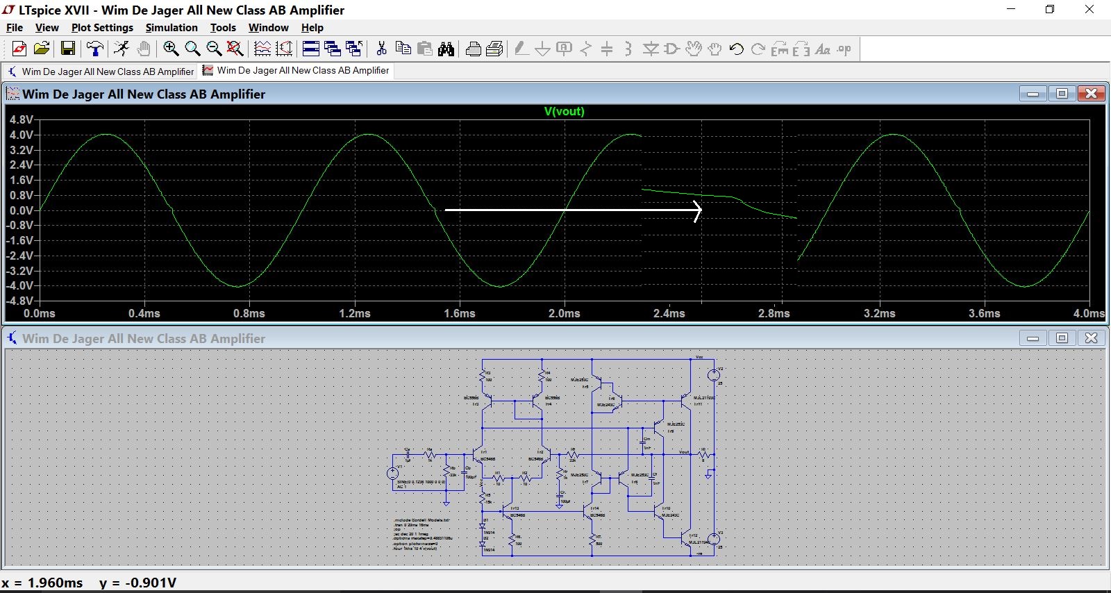Switch to the waveform plot document tab
Screen dimensions: 1111x593
click(x=296, y=70)
